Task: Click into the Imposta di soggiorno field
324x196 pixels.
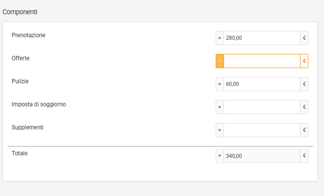Action: click(262, 107)
